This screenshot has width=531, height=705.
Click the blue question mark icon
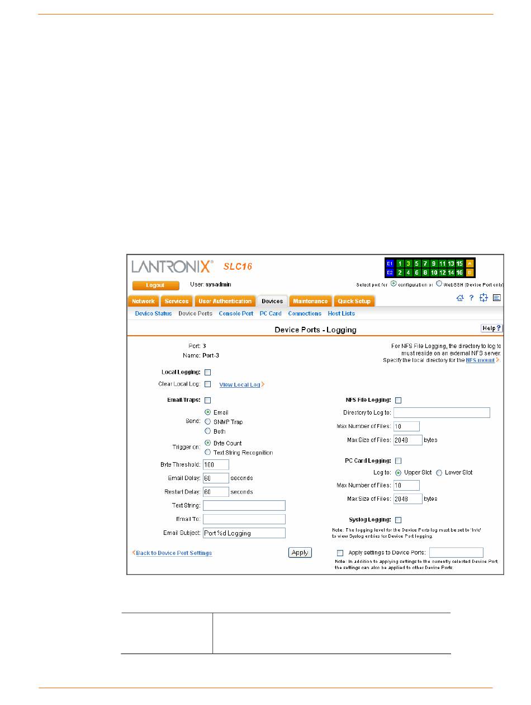coord(471,299)
